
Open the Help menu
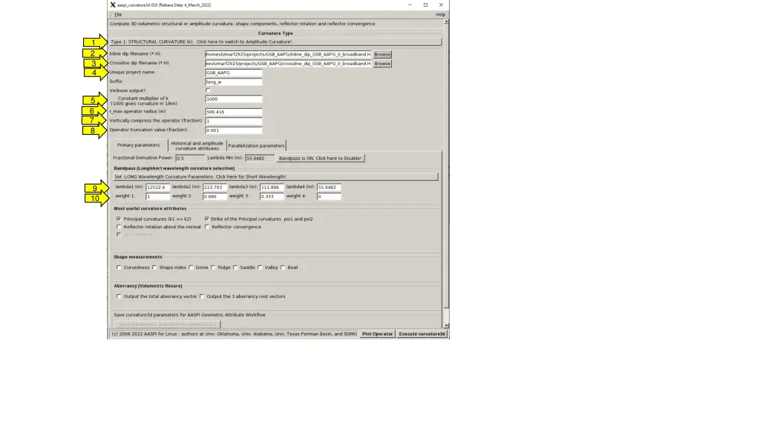440,15
